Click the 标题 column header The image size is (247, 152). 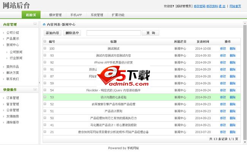[x=113, y=42]
